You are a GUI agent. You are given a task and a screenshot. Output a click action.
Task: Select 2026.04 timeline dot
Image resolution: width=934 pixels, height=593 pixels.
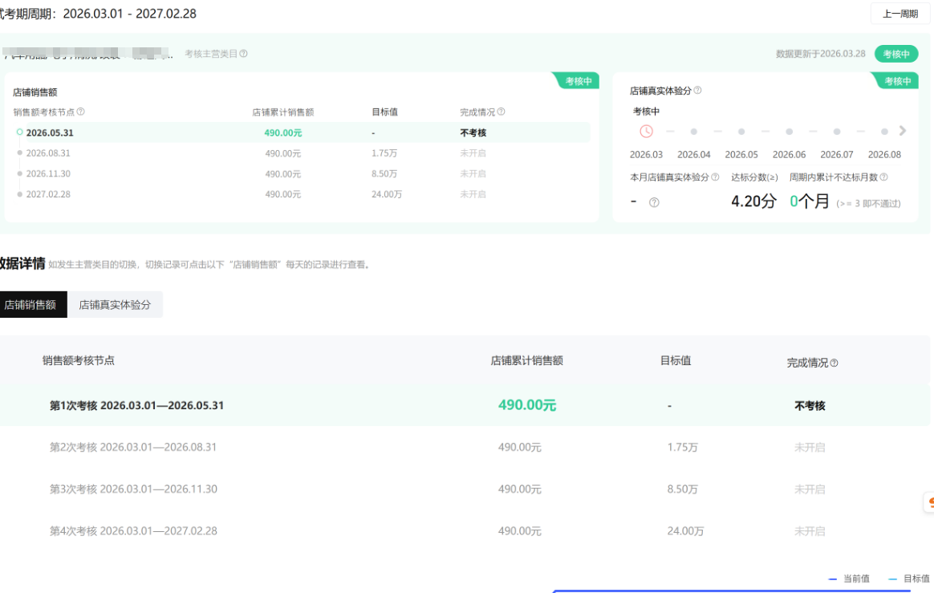[x=694, y=131]
